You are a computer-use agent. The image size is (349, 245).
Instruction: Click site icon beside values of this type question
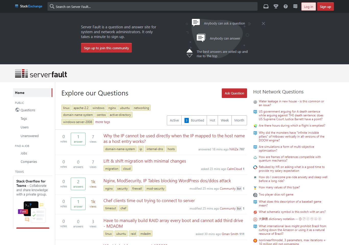click(255, 188)
